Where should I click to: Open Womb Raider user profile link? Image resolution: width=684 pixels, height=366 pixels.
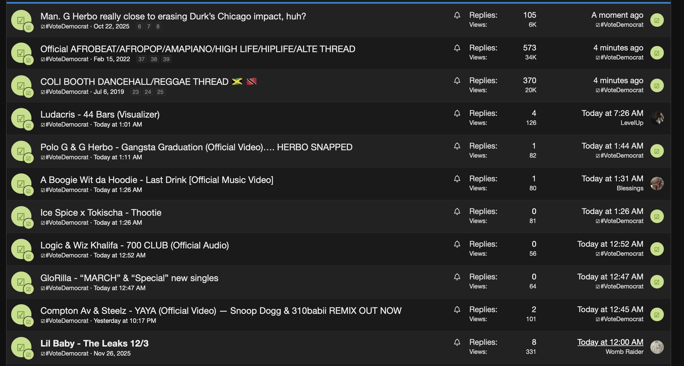(625, 352)
